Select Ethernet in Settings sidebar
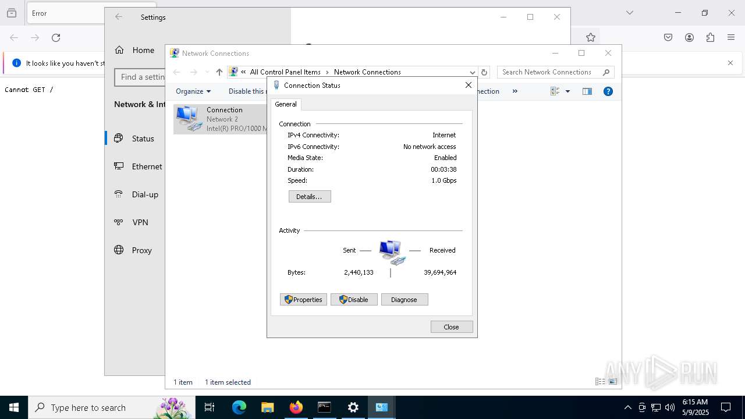This screenshot has width=745, height=419. 135,166
